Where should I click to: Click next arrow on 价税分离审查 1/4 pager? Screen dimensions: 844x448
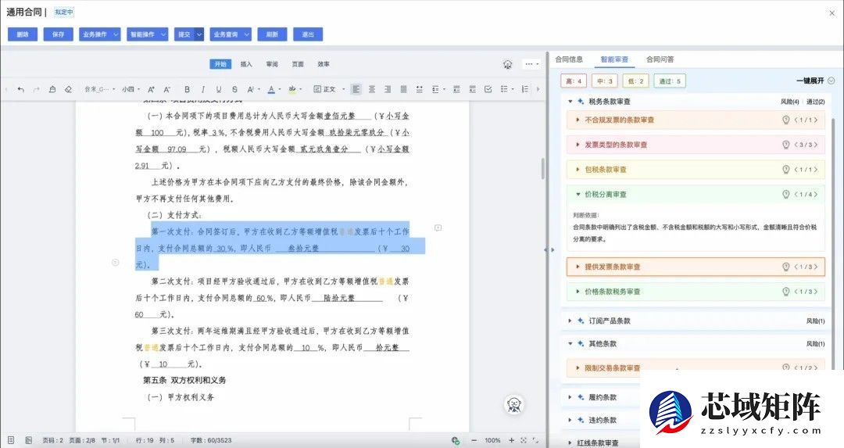(x=815, y=195)
